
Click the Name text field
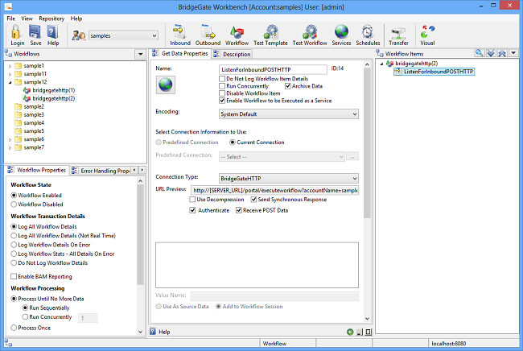(273, 69)
